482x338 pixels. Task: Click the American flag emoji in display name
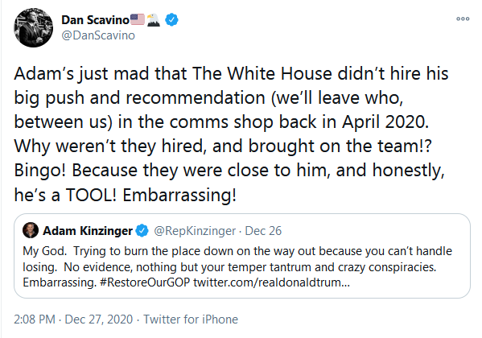tap(138, 19)
